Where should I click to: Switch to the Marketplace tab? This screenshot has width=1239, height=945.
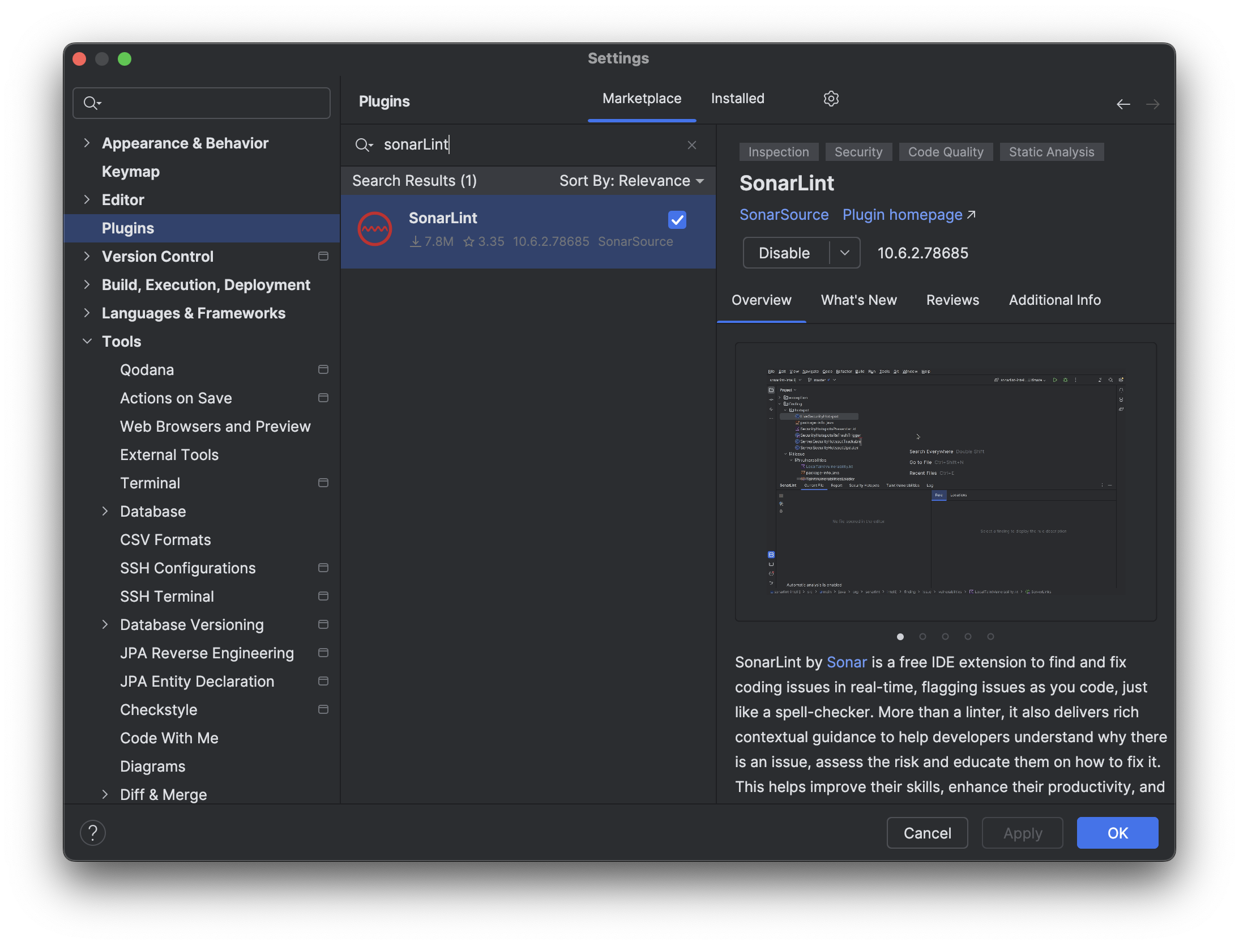coord(642,99)
